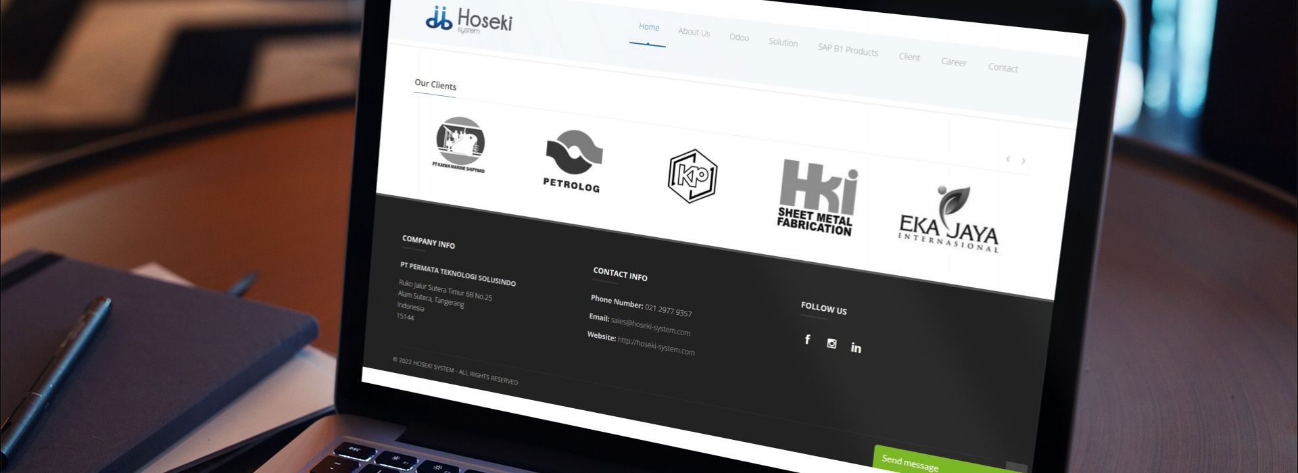Click the address line Alam Sutera, Tangerang
This screenshot has height=473, width=1298.
click(x=431, y=299)
